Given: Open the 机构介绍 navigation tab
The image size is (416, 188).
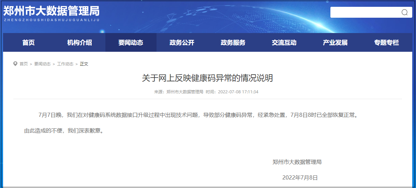Looking at the screenshot, I should 80,43.
